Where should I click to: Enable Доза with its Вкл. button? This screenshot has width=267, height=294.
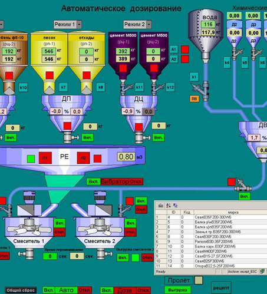tap(107, 290)
